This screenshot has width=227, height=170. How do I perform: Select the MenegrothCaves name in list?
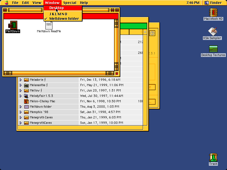pos(41,123)
